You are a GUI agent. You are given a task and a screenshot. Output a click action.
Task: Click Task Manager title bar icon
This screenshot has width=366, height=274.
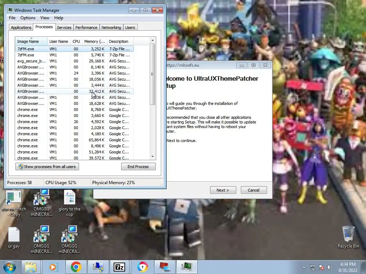tap(10, 10)
